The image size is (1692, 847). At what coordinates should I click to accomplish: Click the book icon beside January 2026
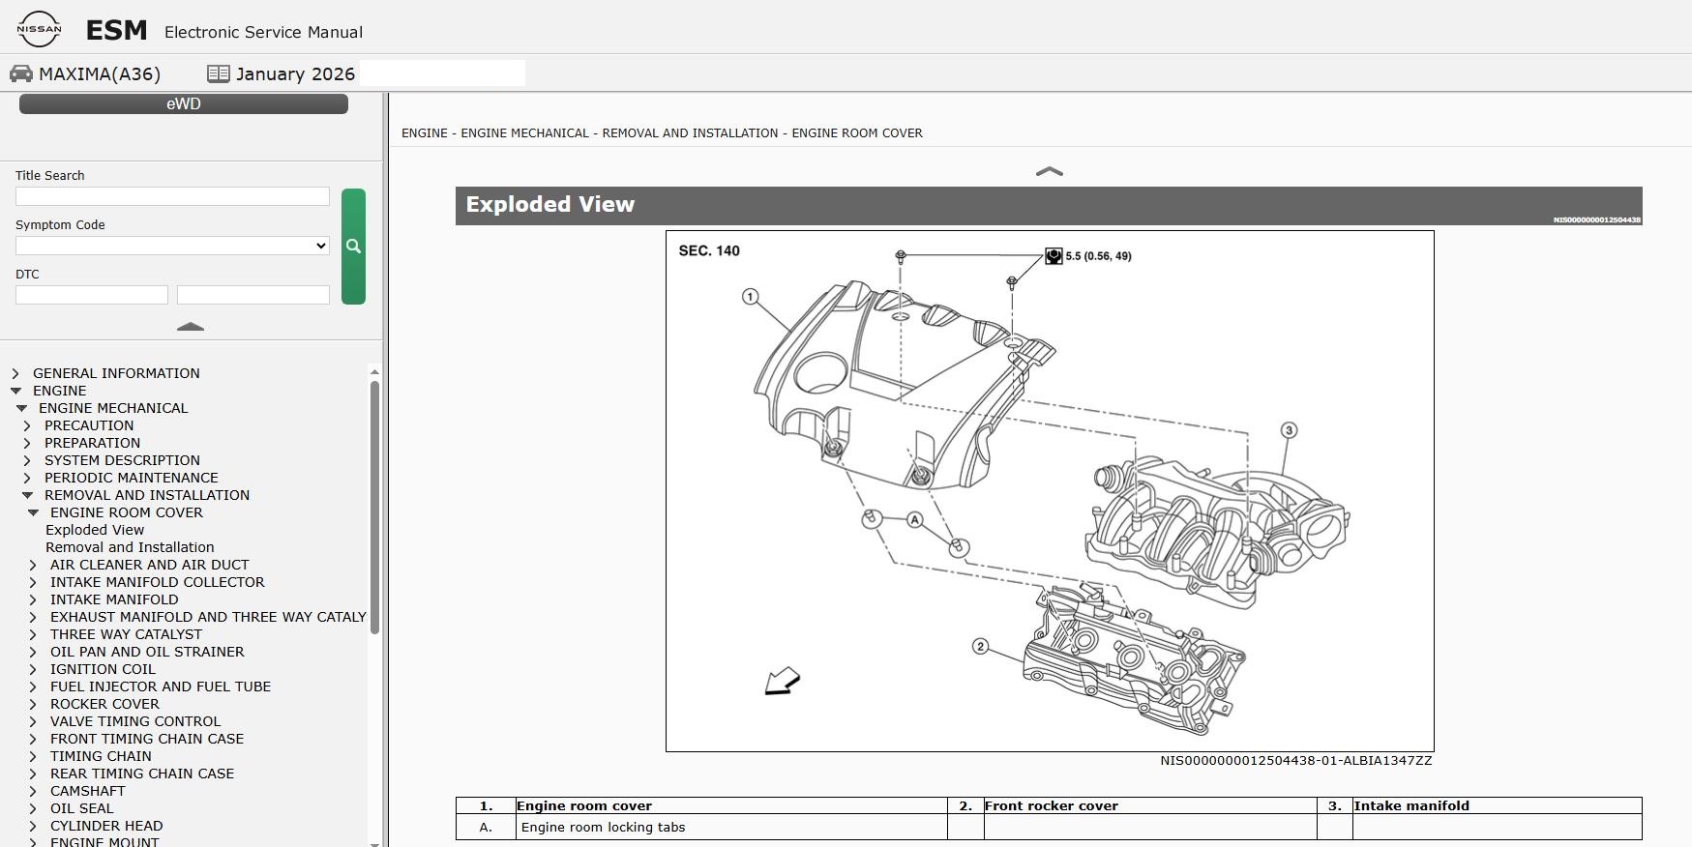(219, 74)
